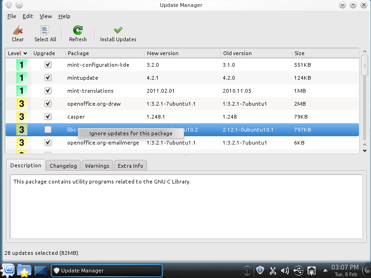The image size is (371, 278).
Task: Click the green Refresh arrow icon
Action: (x=77, y=30)
